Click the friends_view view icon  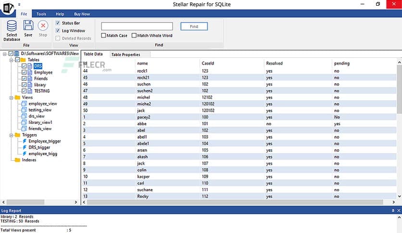coord(24,129)
